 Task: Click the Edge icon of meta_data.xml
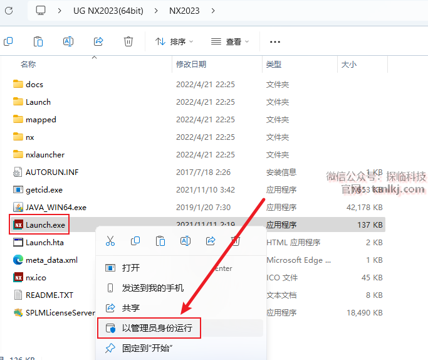coord(18,260)
